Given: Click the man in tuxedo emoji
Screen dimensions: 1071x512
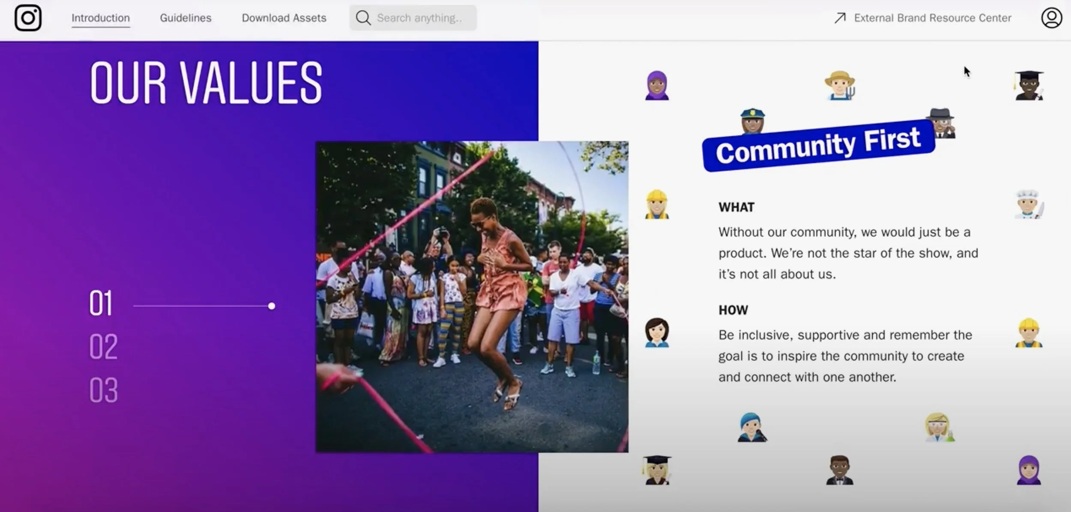Looking at the screenshot, I should [x=839, y=470].
